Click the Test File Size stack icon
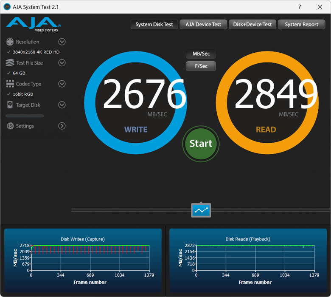The image size is (331, 297). click(x=10, y=63)
